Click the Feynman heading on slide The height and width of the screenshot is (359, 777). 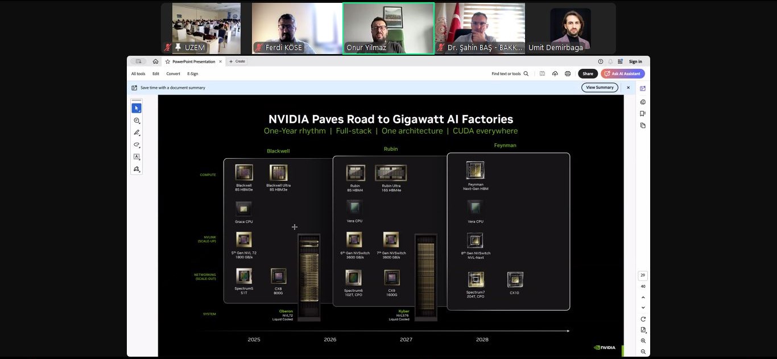[505, 145]
